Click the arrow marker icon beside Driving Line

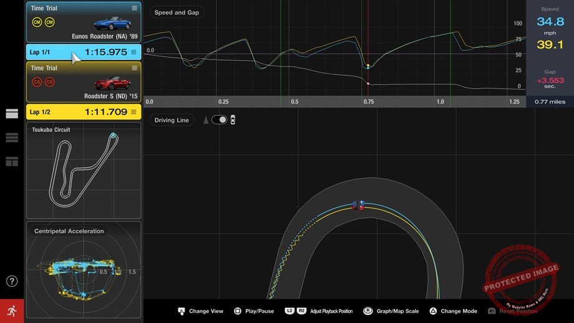click(206, 120)
